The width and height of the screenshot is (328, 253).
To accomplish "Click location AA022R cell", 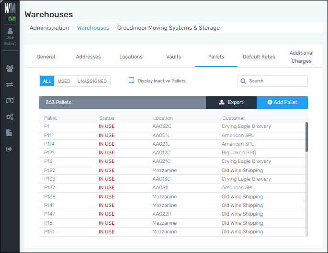I will point(161,214).
